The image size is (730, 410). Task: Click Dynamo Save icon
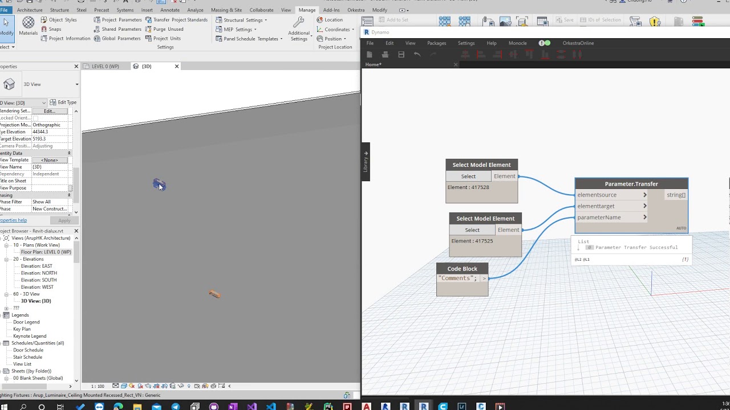(x=401, y=55)
